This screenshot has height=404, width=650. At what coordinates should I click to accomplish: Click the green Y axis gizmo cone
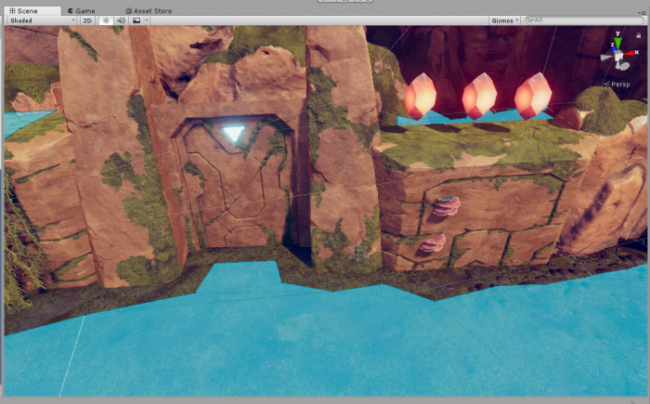pyautogui.click(x=618, y=41)
